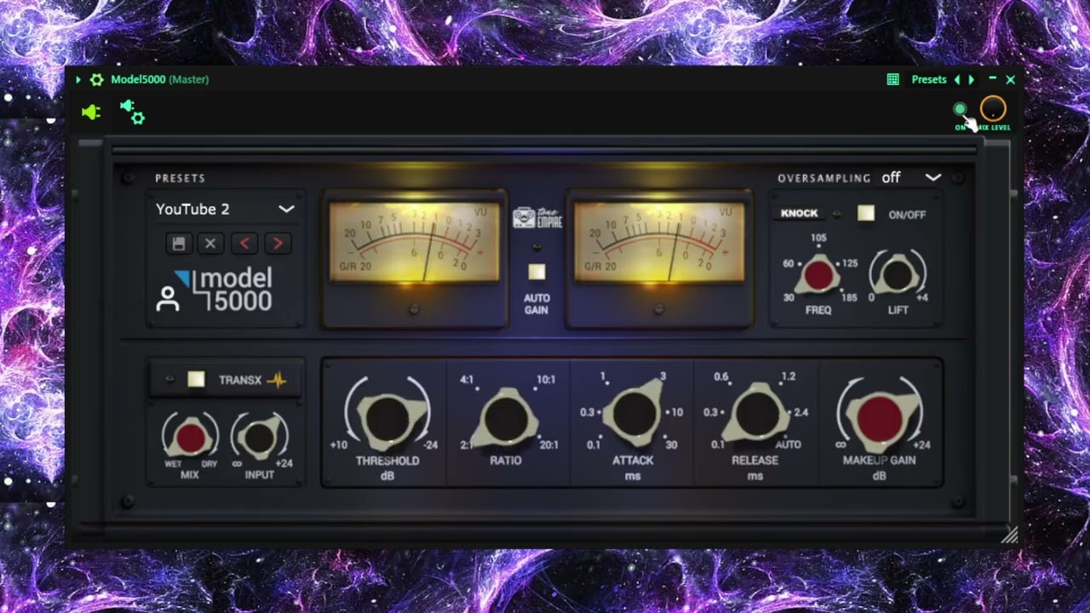Click the Model 5000 user logo
The width and height of the screenshot is (1090, 613).
tap(215, 290)
